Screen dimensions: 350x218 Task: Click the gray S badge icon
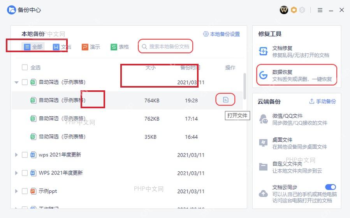click(x=302, y=10)
